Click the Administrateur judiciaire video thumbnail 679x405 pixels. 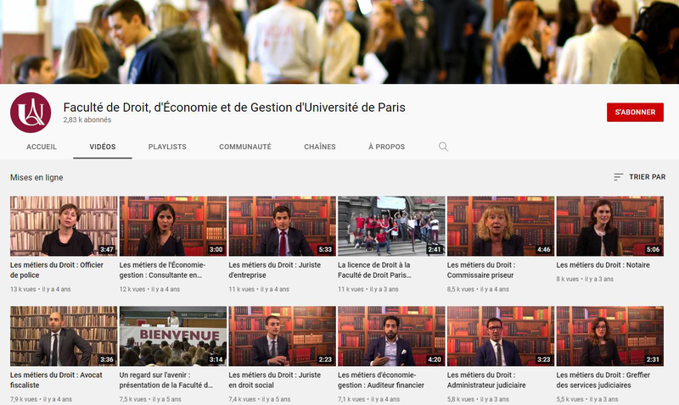click(501, 336)
